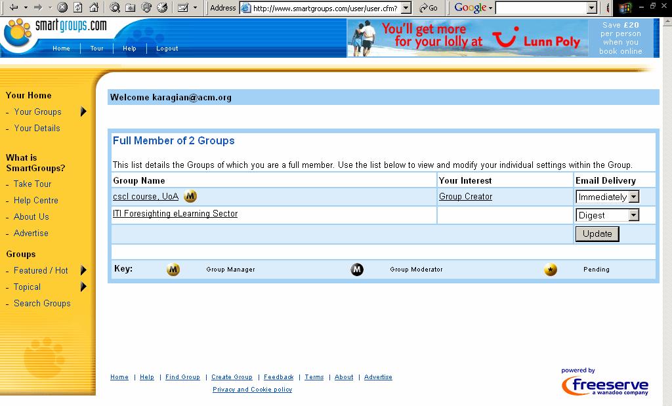Open the Group Creator interest link
The height and width of the screenshot is (406, 672).
(x=465, y=196)
